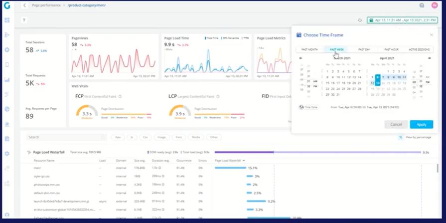Select the PAST MONTH tab
The height and width of the screenshot is (223, 446).
coord(309,49)
